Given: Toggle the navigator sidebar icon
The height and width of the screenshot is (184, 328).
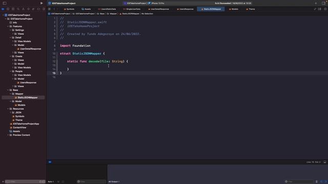Looking at the screenshot, I should [5, 3].
